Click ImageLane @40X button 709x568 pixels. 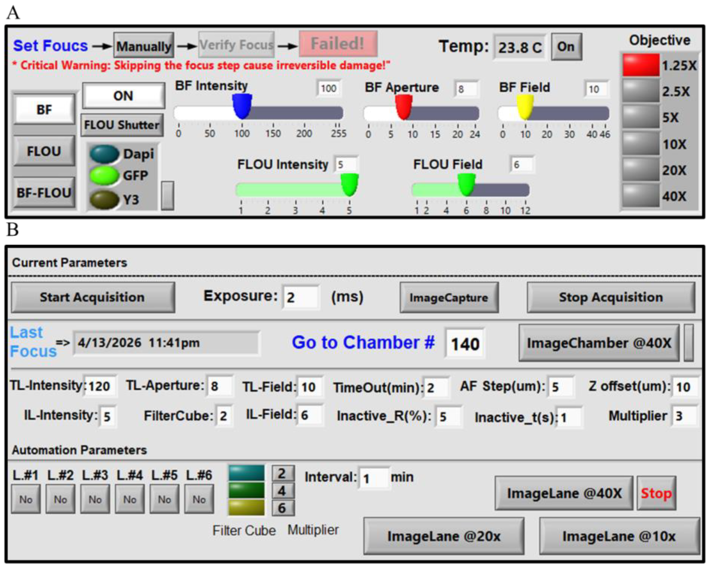point(564,493)
